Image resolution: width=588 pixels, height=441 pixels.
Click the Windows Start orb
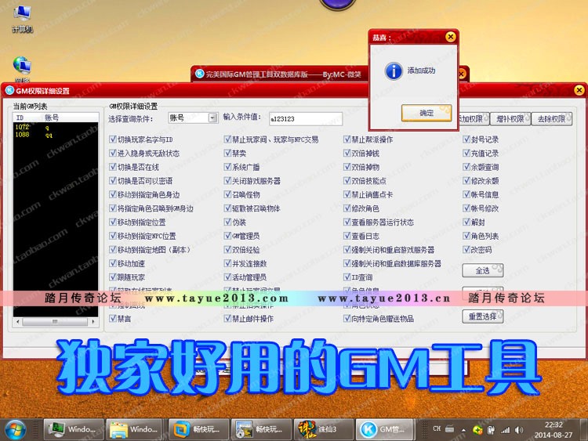point(15,428)
